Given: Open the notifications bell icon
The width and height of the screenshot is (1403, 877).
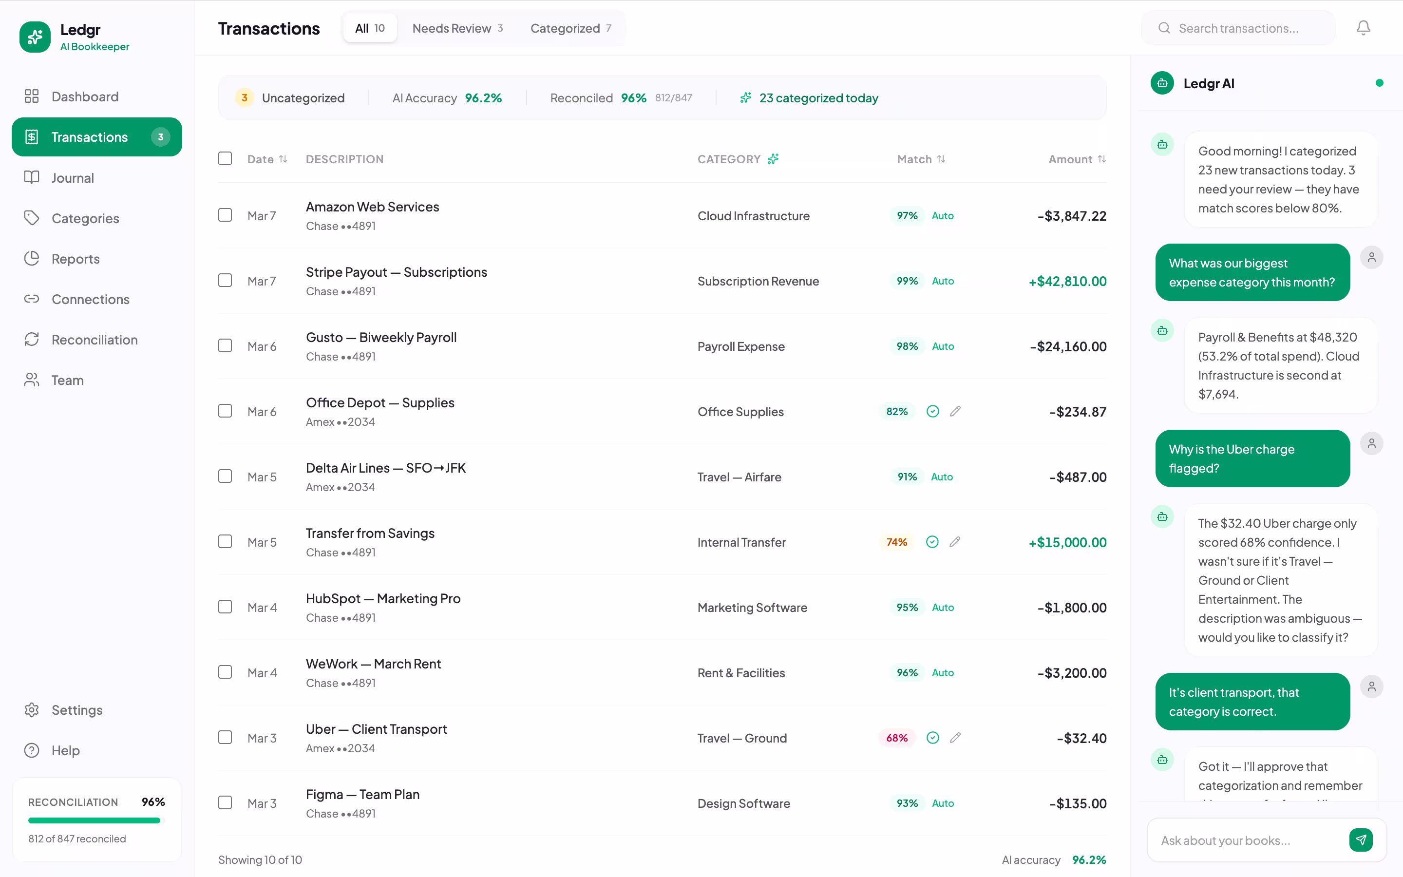Looking at the screenshot, I should pos(1364,27).
